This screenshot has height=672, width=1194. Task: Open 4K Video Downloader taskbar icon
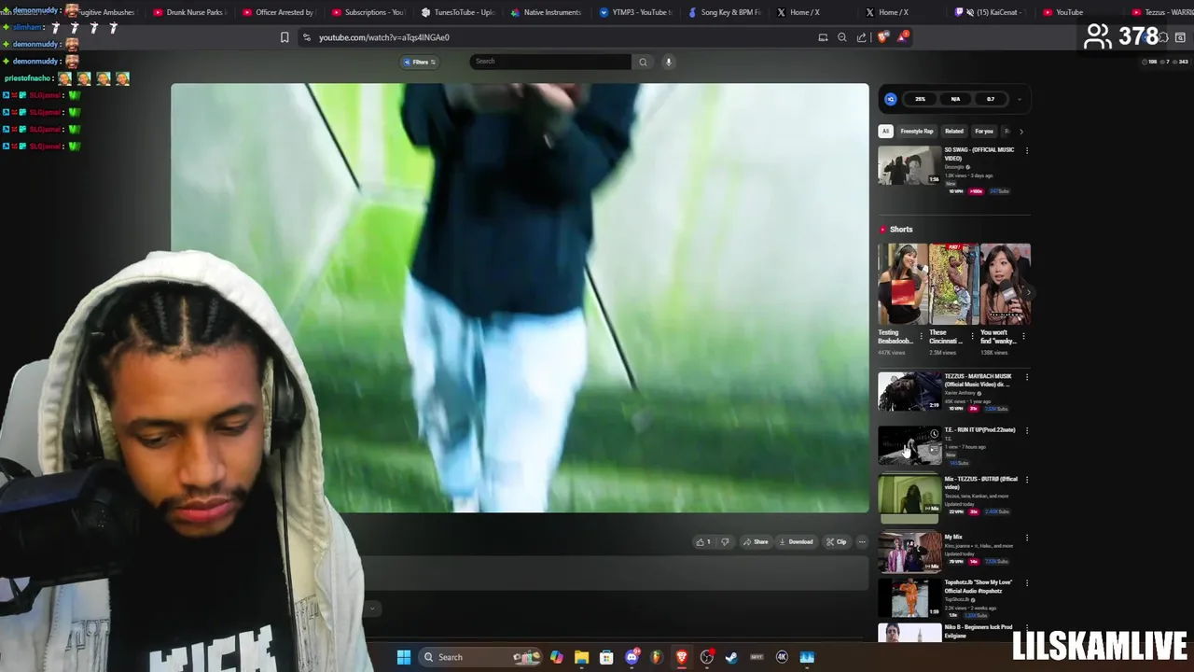pyautogui.click(x=782, y=657)
